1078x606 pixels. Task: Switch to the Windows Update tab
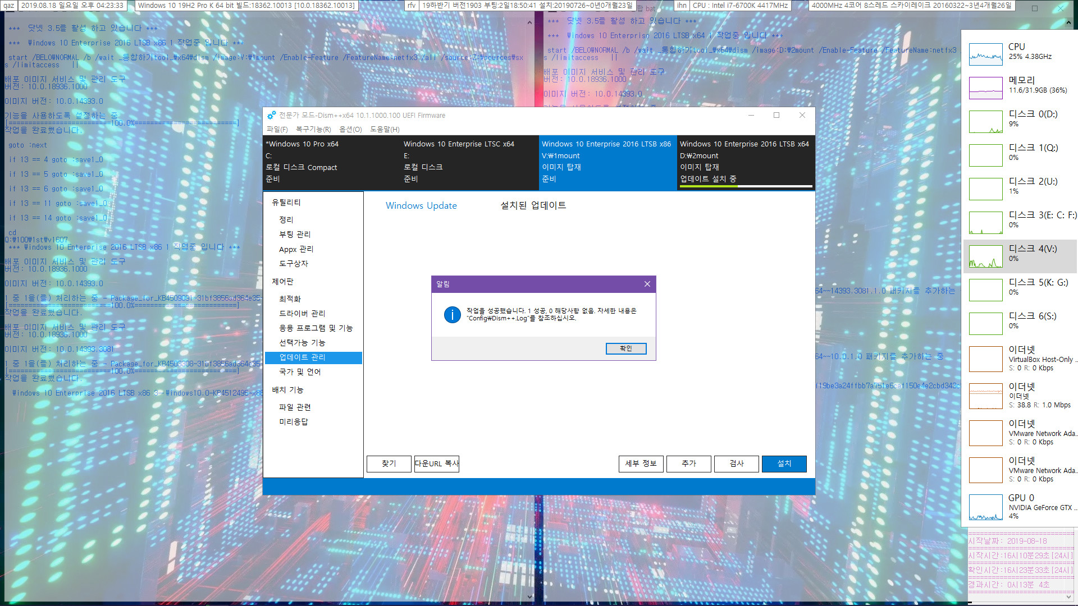click(x=421, y=205)
